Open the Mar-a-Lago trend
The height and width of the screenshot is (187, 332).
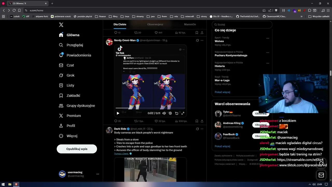[222, 80]
